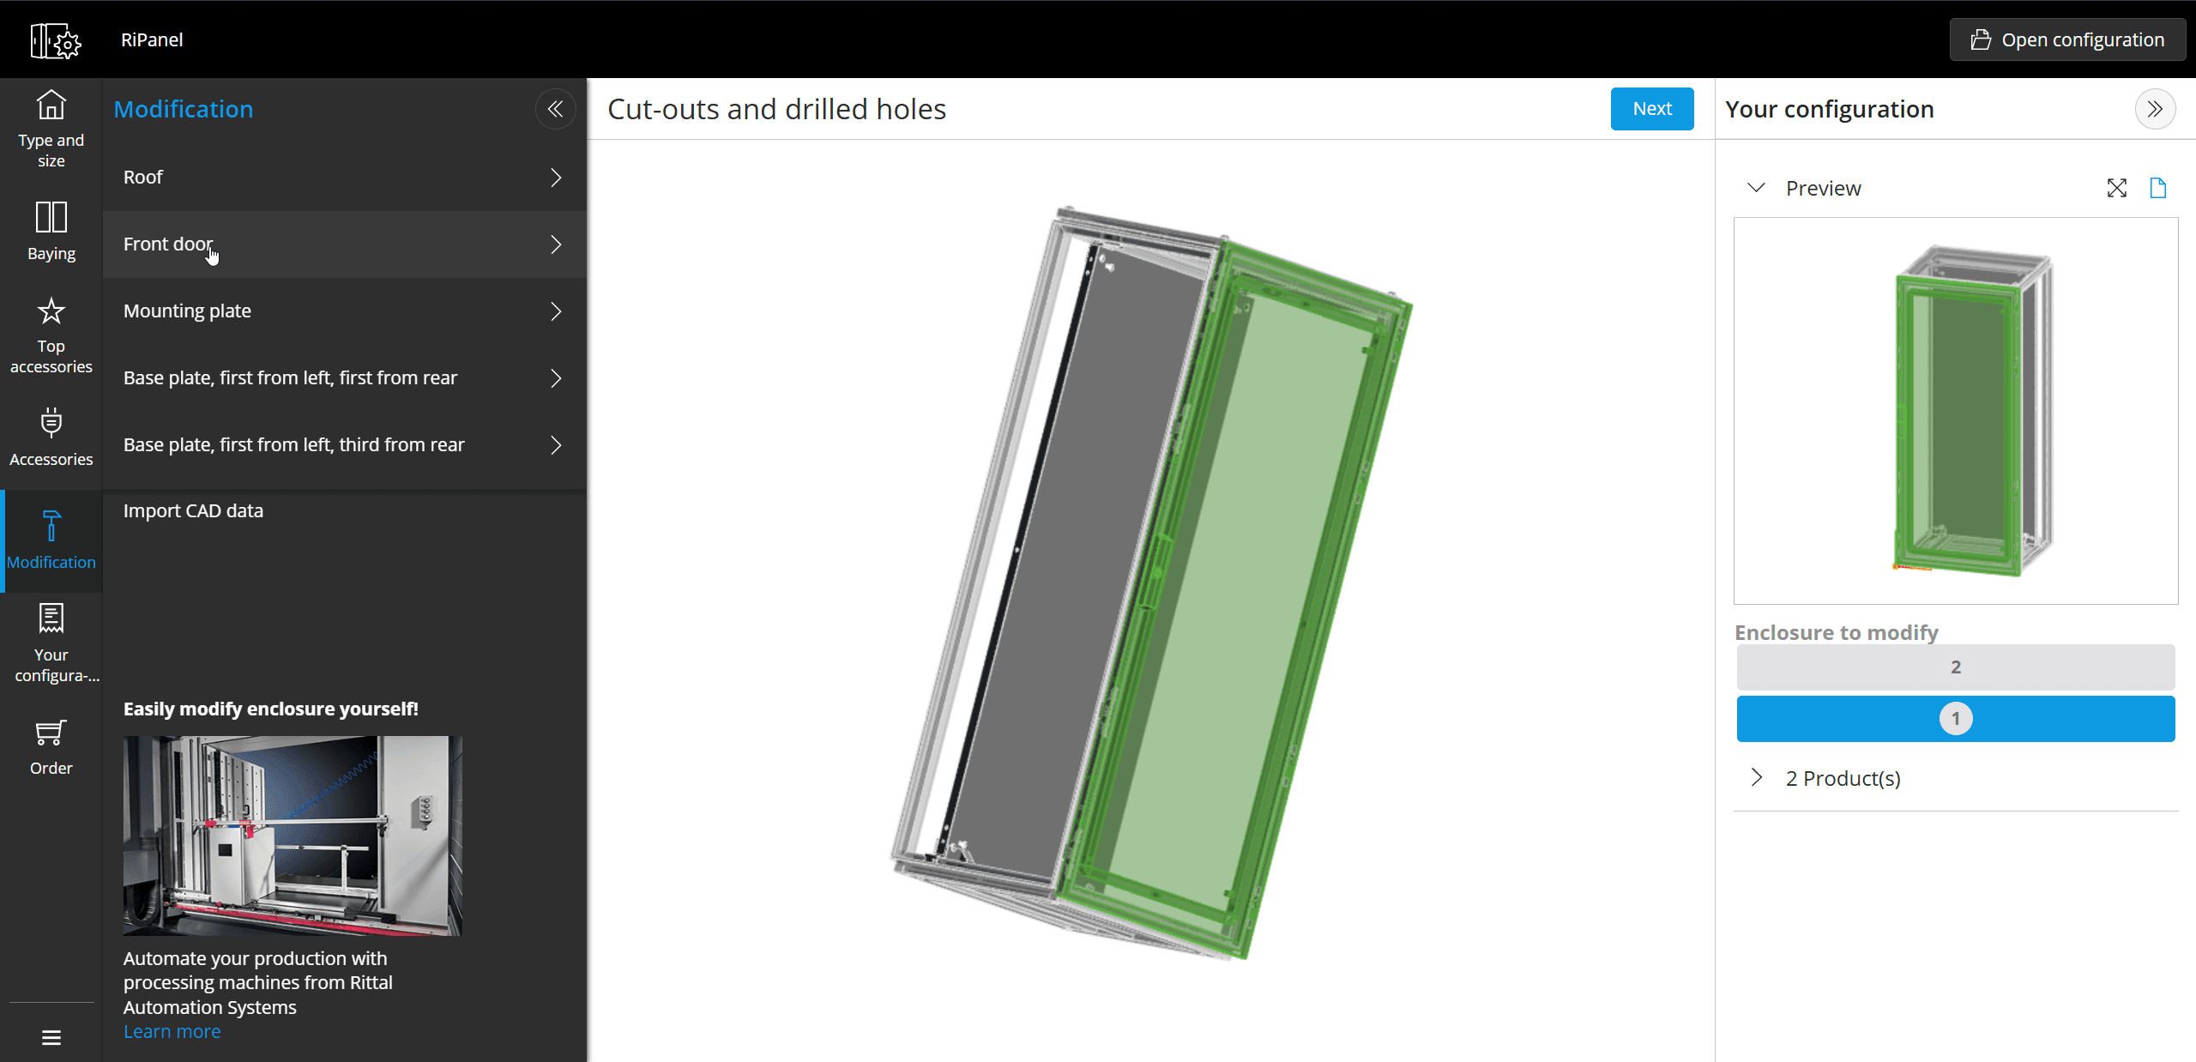Switch to Your configuration section
The width and height of the screenshot is (2196, 1062).
(x=51, y=642)
